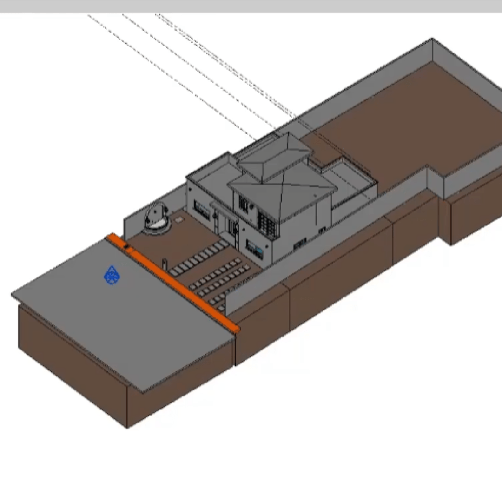Click the small post beside the orange strip
This screenshot has width=502, height=502.
(164, 264)
